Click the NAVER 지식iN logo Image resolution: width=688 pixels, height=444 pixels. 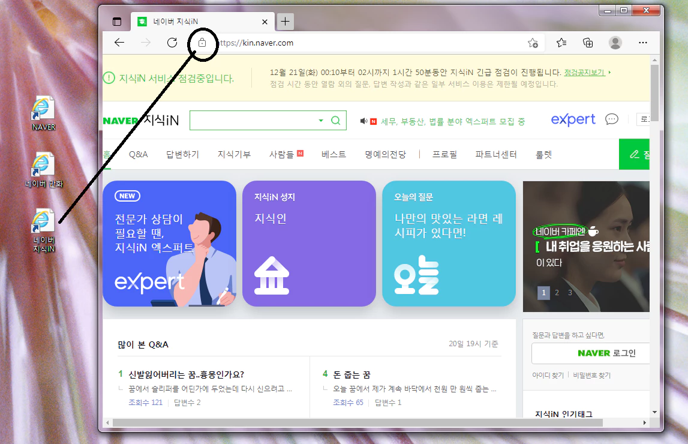[x=141, y=120]
